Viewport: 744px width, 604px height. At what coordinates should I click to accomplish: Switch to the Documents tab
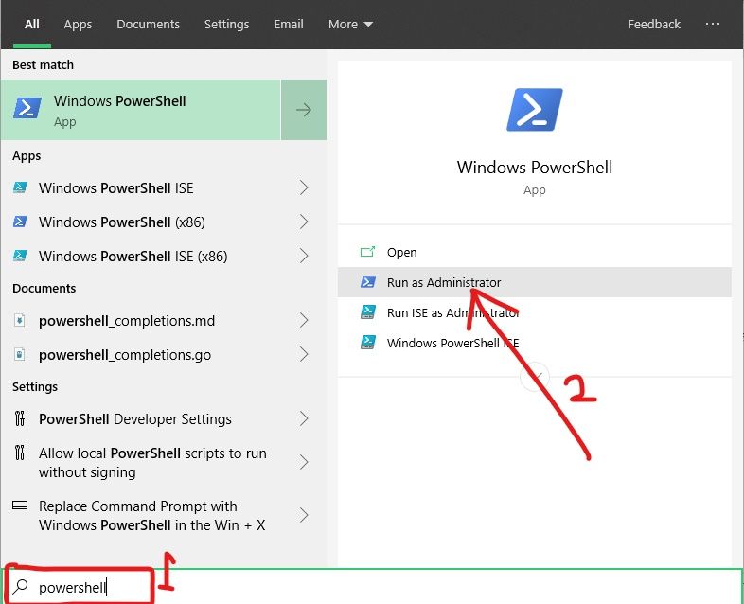149,24
